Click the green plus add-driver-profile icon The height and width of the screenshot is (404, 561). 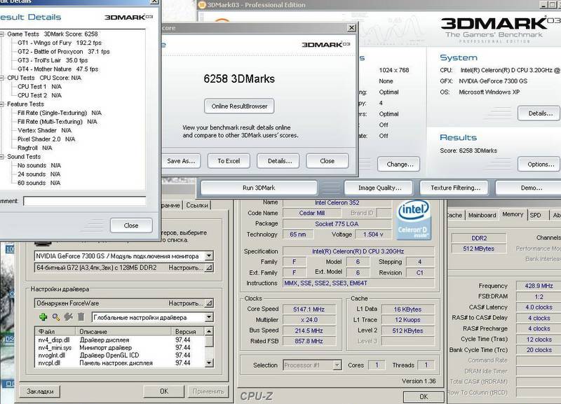point(43,317)
